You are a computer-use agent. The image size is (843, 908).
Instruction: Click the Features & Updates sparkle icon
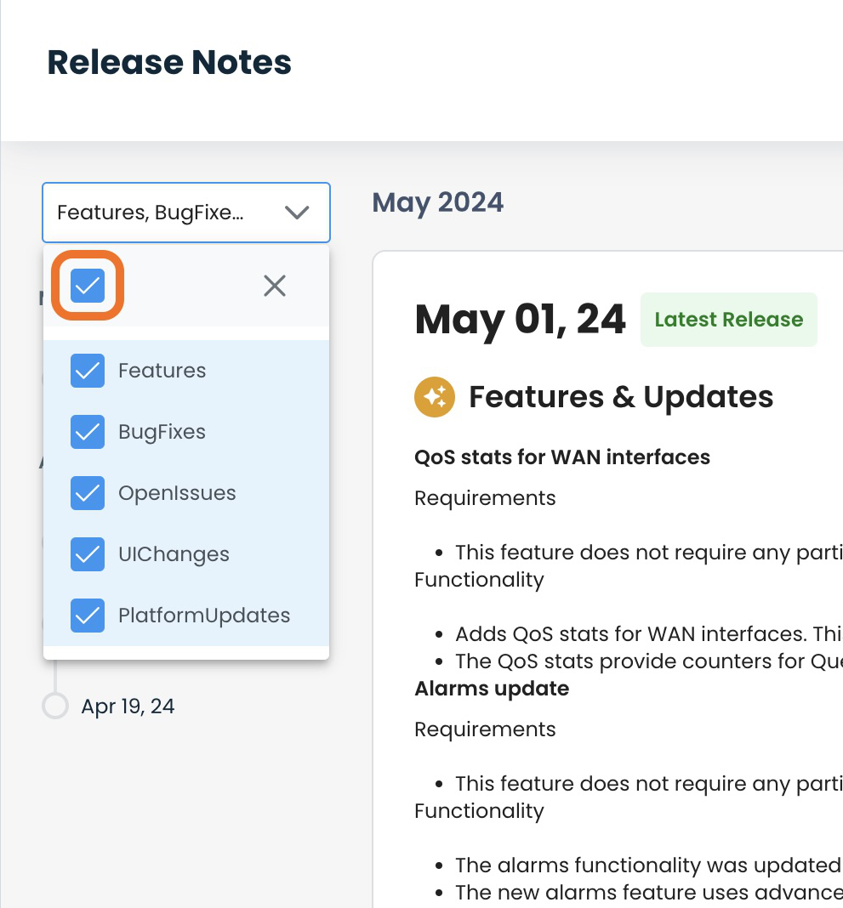435,397
